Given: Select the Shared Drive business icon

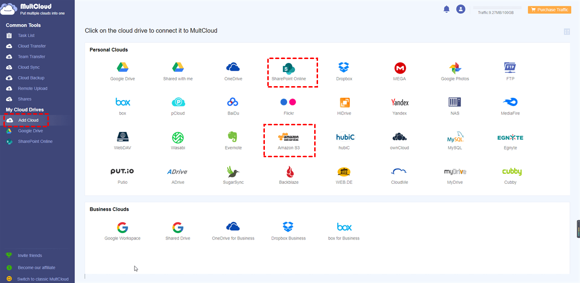Looking at the screenshot, I should tap(178, 231).
